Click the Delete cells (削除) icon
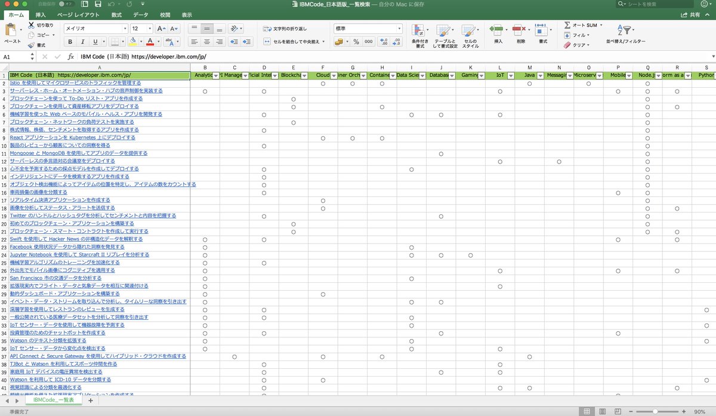This screenshot has height=416, width=716. [x=520, y=30]
